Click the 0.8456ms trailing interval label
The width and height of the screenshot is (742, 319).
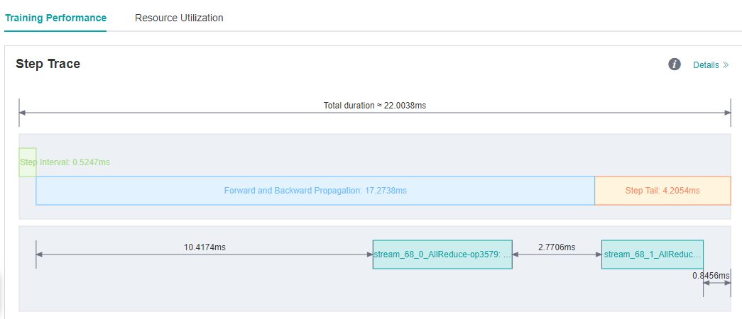click(x=711, y=275)
